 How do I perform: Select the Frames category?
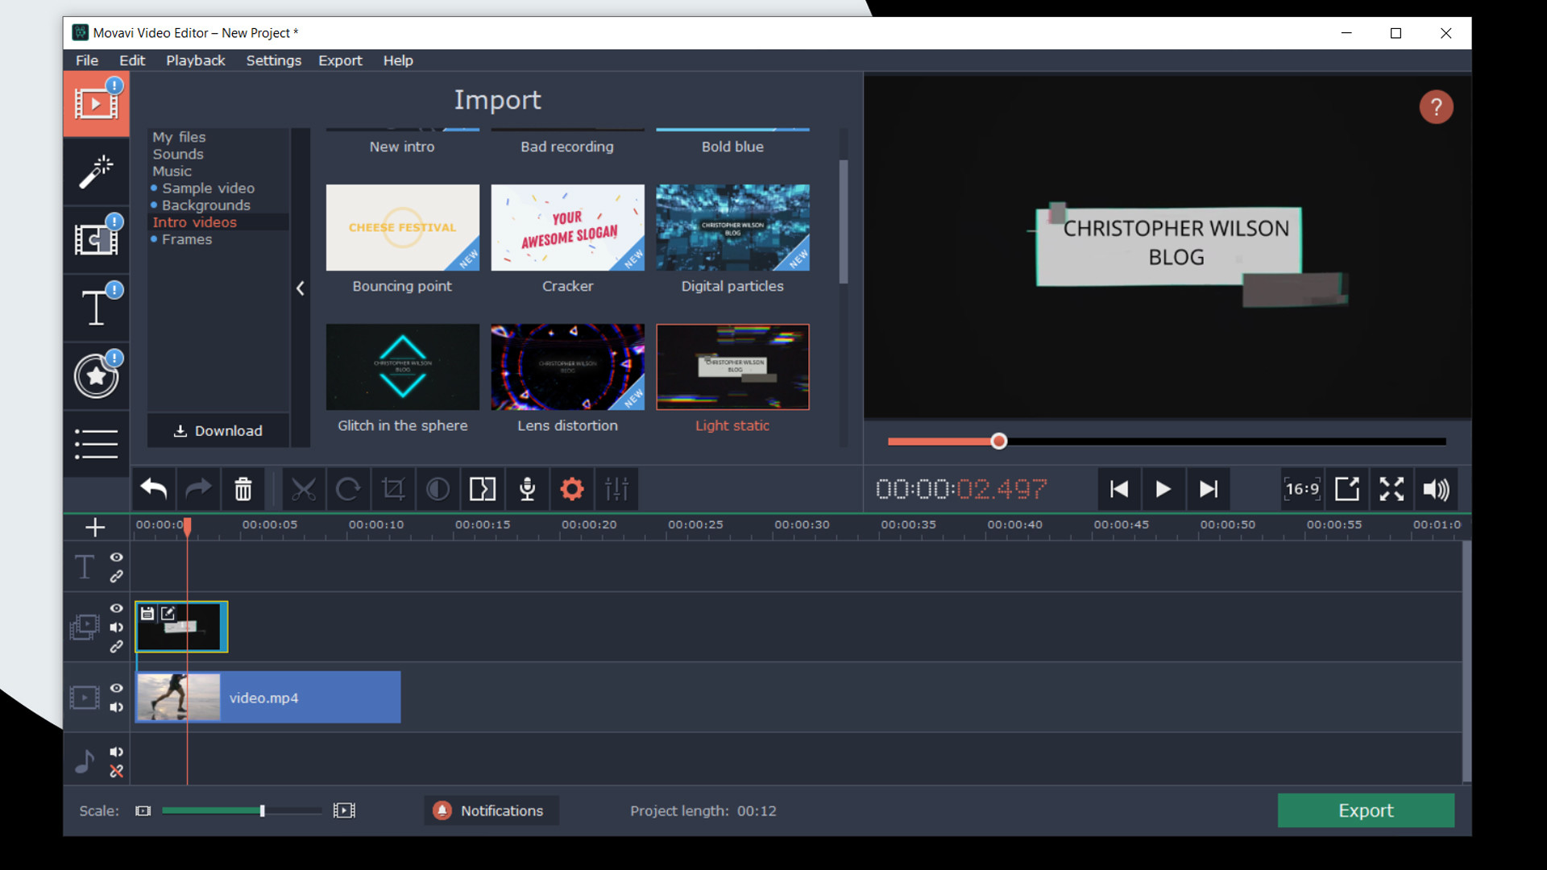click(x=187, y=239)
